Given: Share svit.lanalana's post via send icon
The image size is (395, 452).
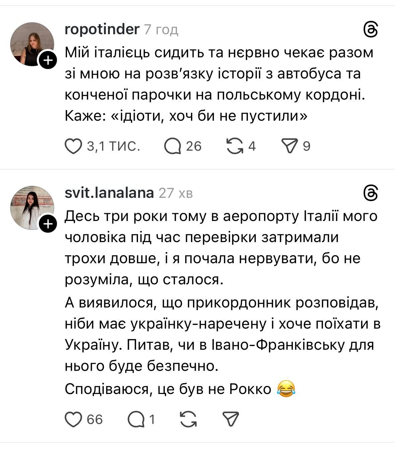Looking at the screenshot, I should coord(231,419).
